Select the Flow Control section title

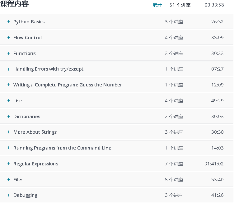click(27, 38)
